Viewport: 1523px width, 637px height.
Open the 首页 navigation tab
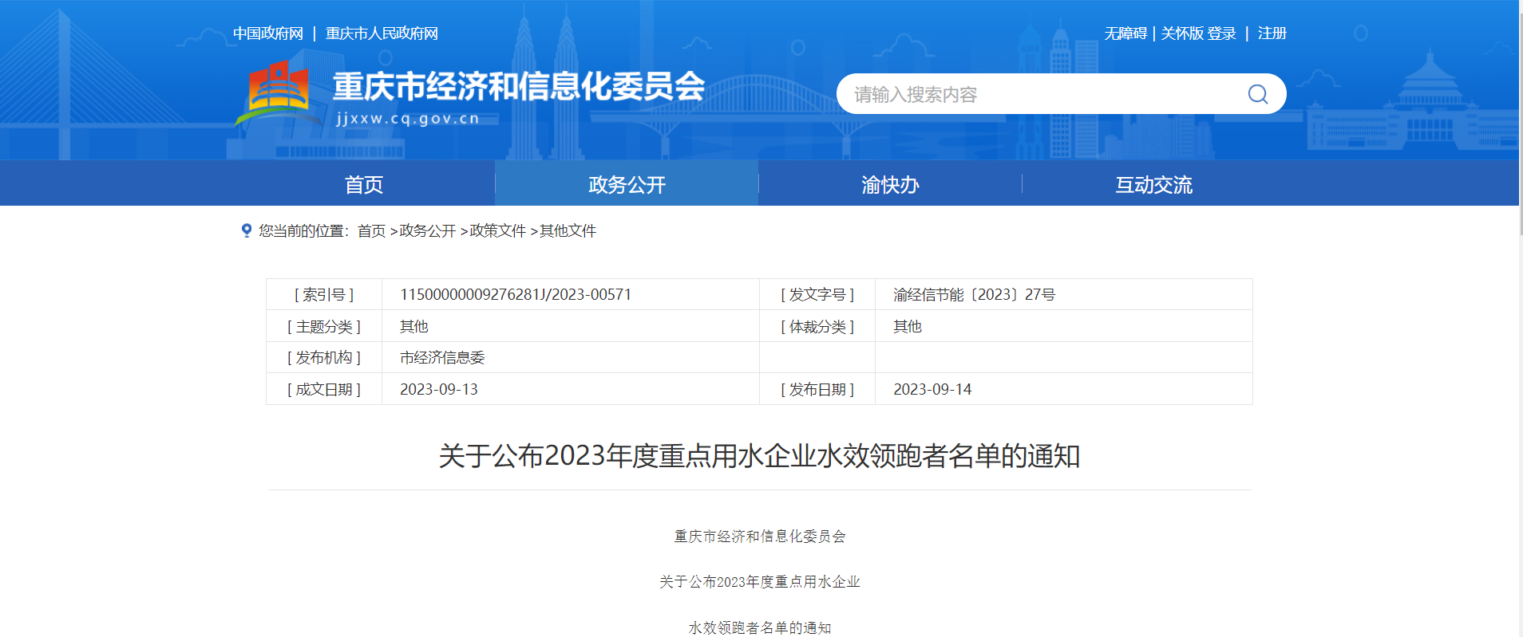coord(363,184)
